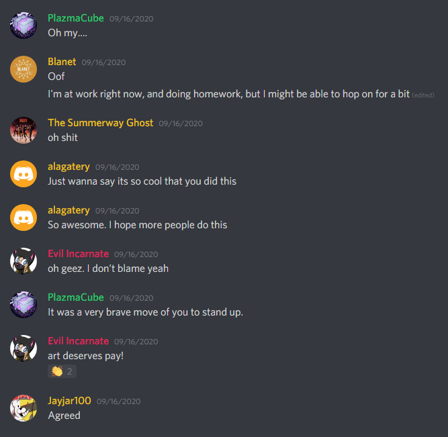Open The Summerway Ghost's profile picture
Screen dimensions: 448x437
[x=24, y=130]
